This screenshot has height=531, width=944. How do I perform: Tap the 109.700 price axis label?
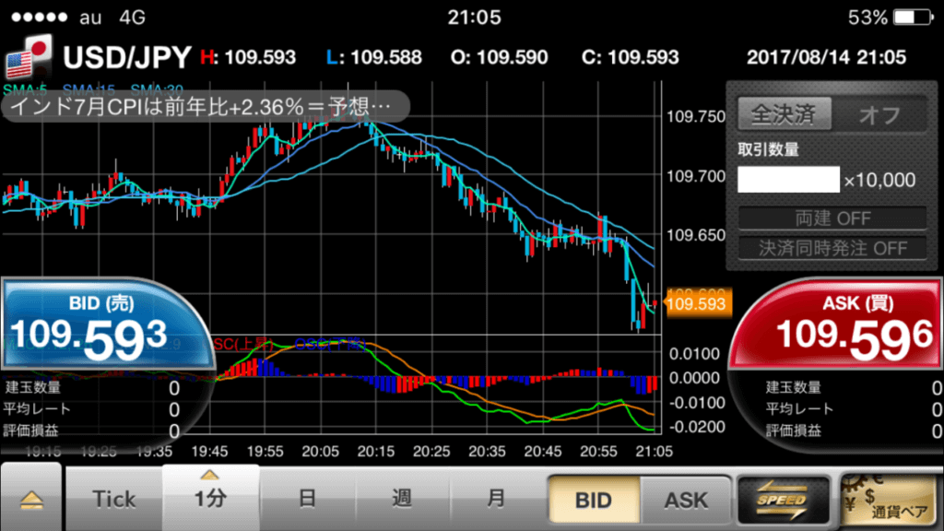coord(695,176)
